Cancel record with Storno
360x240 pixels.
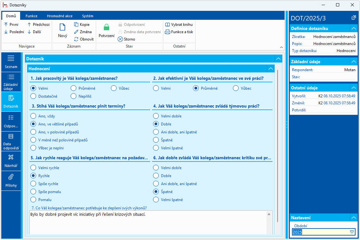126,39
